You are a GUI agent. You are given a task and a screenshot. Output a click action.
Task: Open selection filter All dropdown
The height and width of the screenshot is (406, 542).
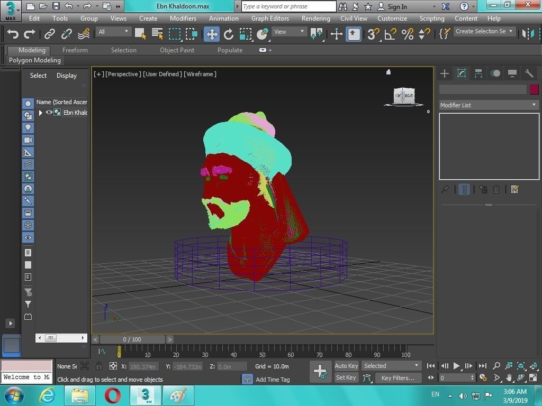113,32
